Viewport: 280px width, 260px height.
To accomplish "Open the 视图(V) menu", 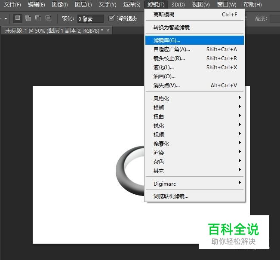I will point(201,4).
